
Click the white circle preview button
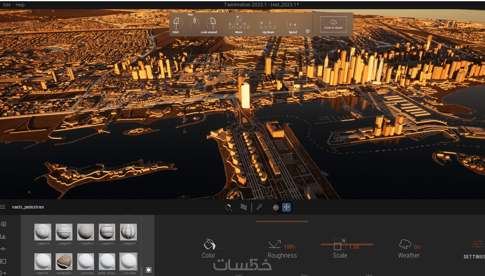(149, 270)
